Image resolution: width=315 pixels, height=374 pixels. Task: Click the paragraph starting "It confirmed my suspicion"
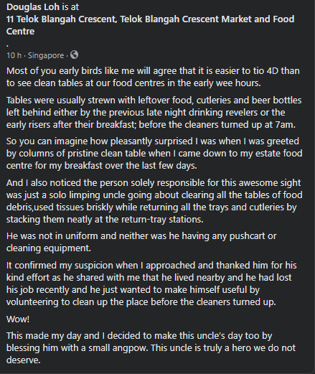click(151, 284)
